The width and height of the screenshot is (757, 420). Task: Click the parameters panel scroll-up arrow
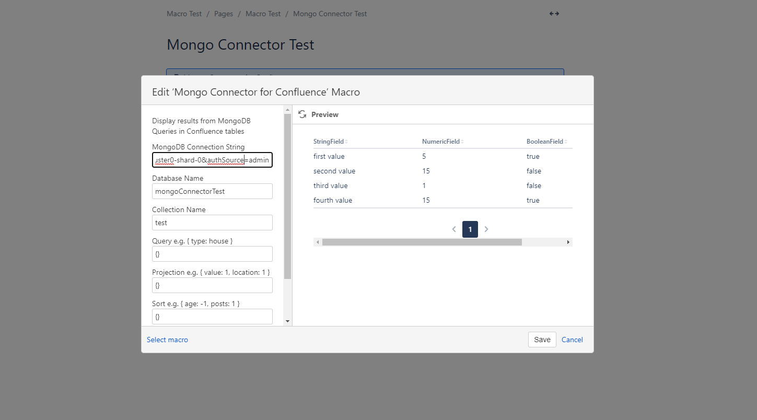[x=287, y=110]
